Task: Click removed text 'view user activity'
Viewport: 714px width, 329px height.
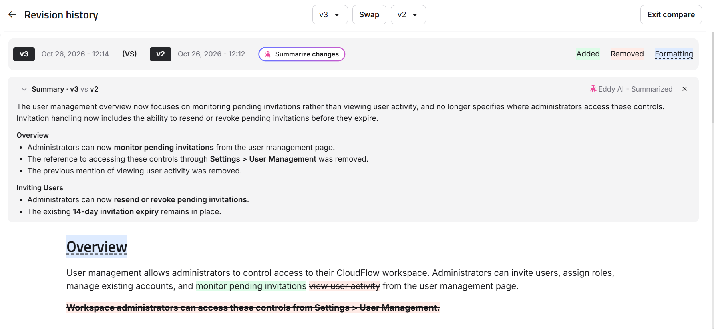Action: (x=344, y=286)
